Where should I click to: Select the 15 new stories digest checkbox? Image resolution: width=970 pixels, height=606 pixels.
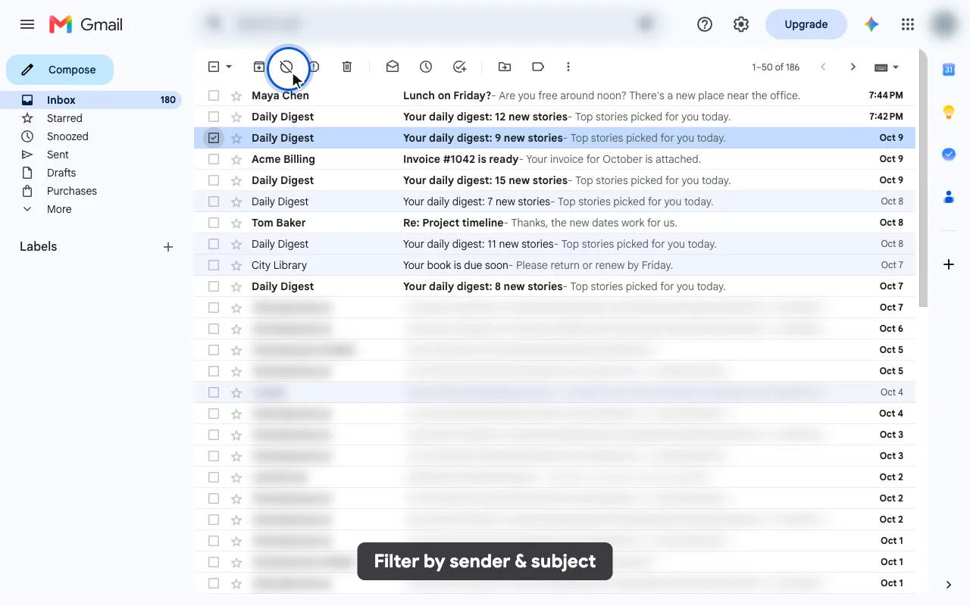(x=214, y=180)
